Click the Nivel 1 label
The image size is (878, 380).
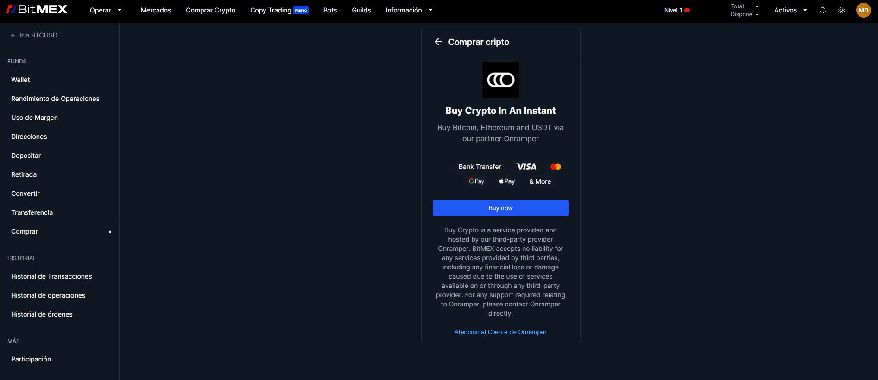(x=673, y=10)
